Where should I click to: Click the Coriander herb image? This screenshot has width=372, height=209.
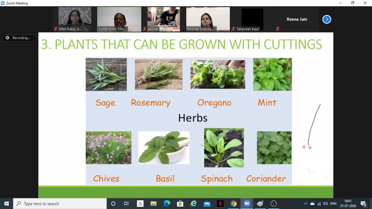[x=274, y=148]
